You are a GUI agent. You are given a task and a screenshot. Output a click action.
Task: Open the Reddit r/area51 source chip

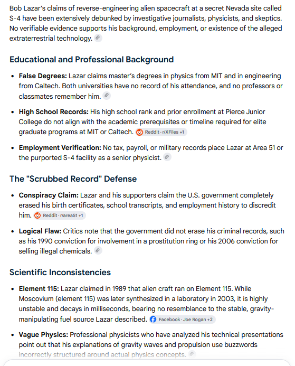(x=60, y=215)
